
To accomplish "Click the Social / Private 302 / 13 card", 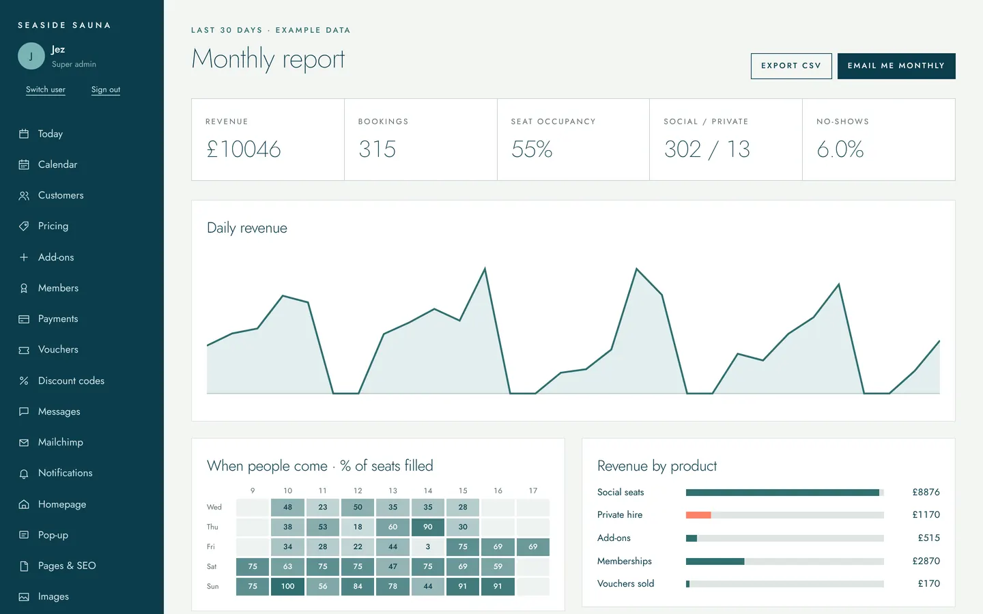I will click(x=726, y=140).
